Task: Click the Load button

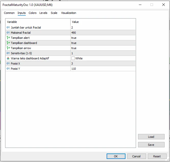Action: coord(151,137)
